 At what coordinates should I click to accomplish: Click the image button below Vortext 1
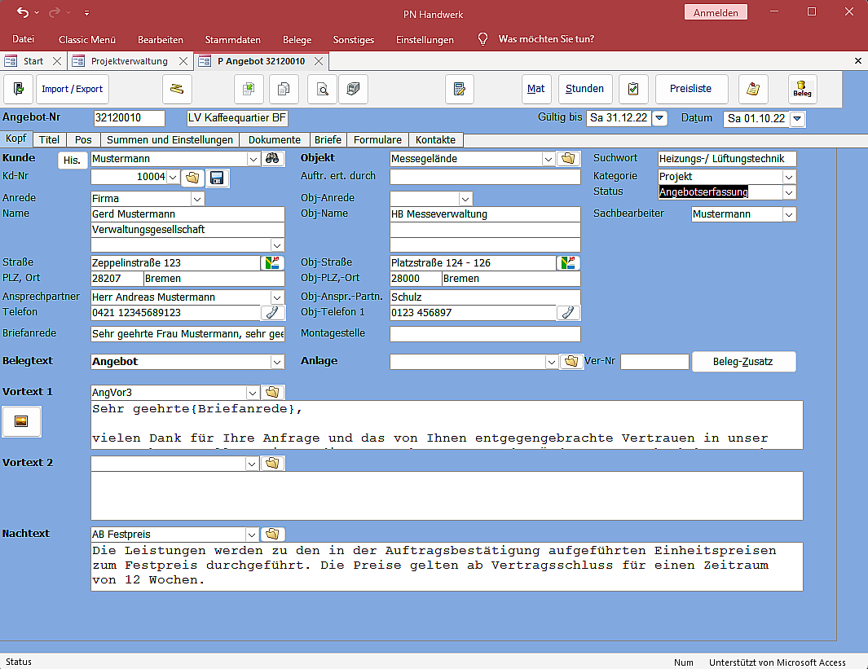22,421
